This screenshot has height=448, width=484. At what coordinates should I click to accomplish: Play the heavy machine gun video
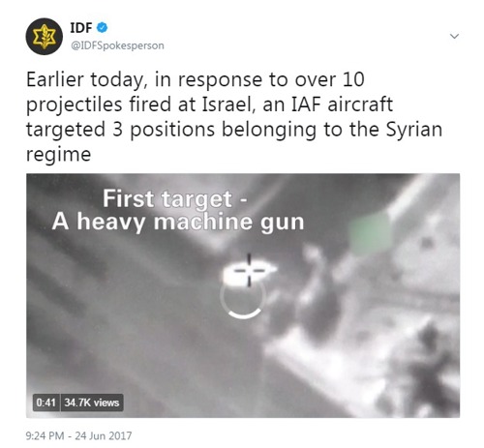coord(243,295)
